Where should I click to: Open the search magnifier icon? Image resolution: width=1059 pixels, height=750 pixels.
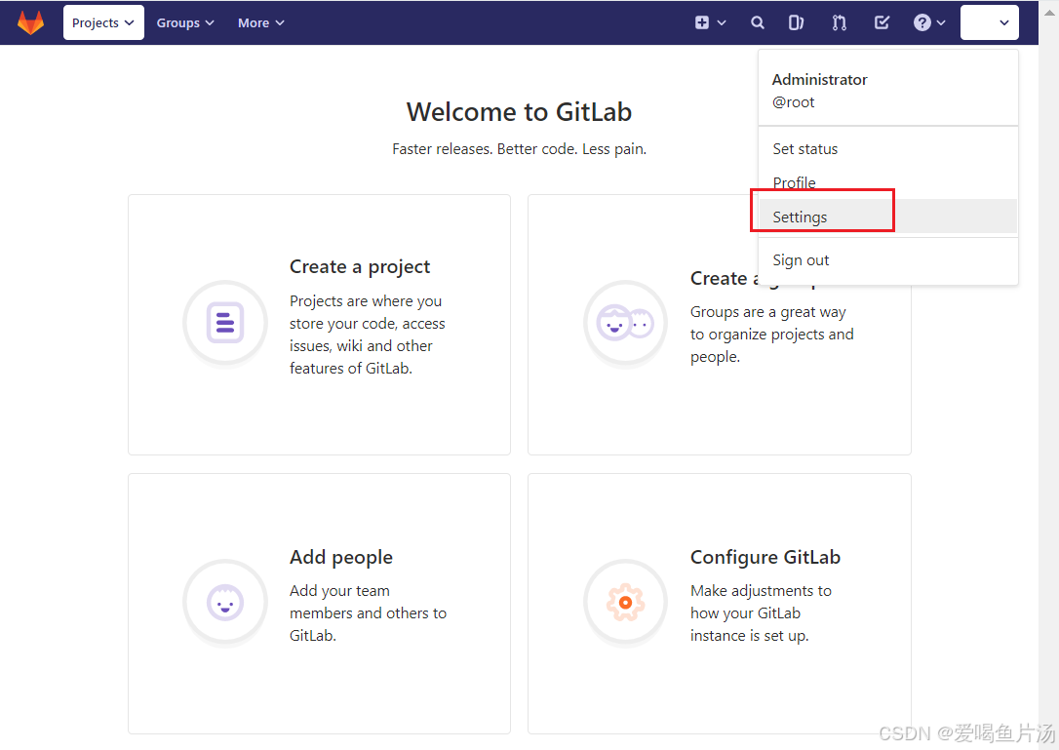click(x=757, y=22)
